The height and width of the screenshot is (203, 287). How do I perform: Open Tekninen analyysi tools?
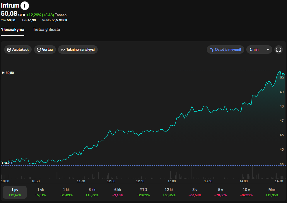coord(78,50)
